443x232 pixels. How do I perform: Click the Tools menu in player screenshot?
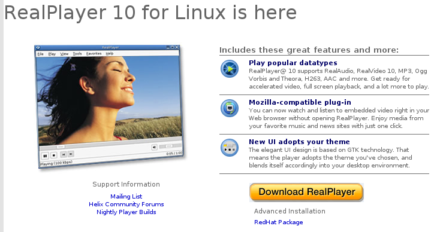click(x=77, y=54)
